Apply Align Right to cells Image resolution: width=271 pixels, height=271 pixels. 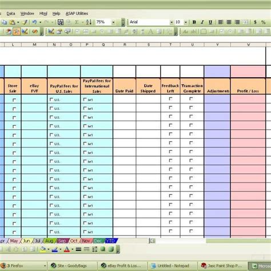237,22
